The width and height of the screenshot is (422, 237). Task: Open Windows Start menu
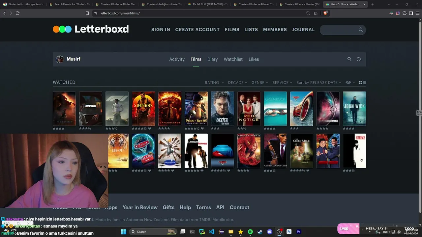point(123,232)
